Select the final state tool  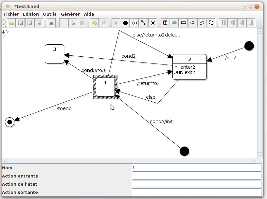point(153,23)
